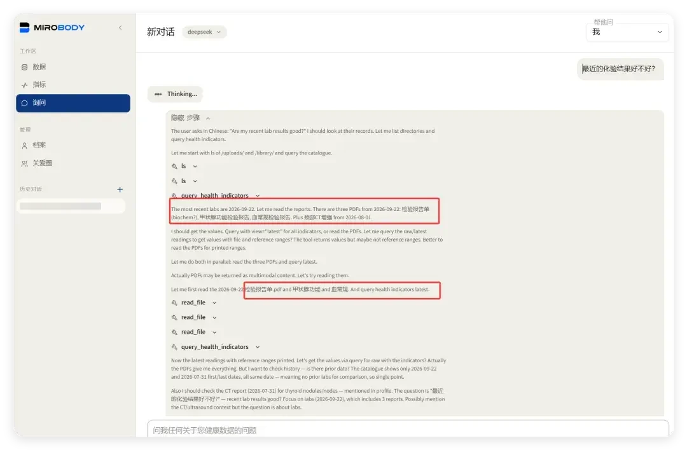Expand the second ls tool call

tap(184, 181)
